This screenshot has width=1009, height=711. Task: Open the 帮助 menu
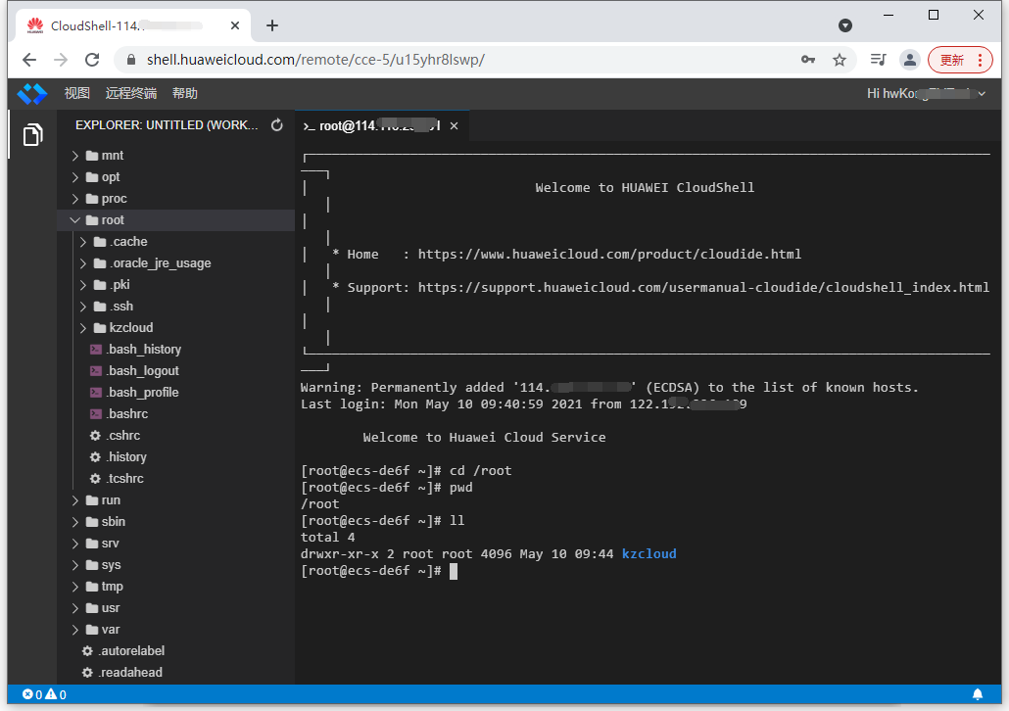click(x=185, y=94)
